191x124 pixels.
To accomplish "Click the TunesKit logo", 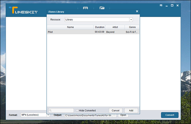I will click(x=23, y=10).
